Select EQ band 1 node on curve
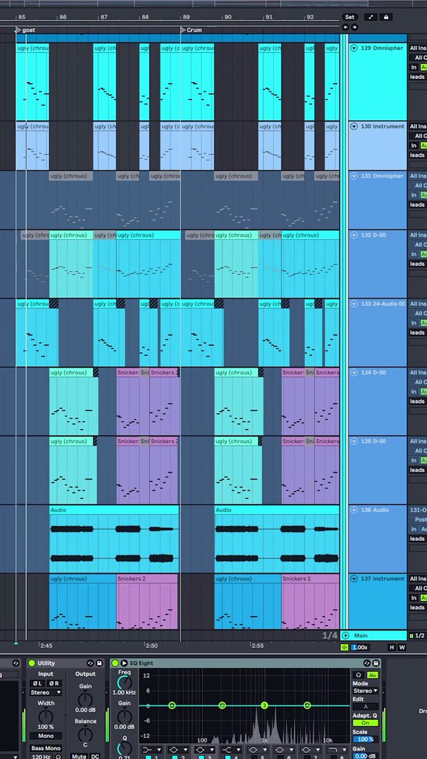Screen dimensions: 427x759 [x=171, y=705]
